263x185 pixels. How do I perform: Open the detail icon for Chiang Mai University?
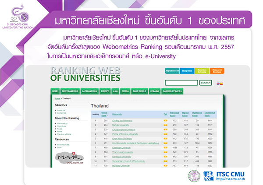click(165, 121)
